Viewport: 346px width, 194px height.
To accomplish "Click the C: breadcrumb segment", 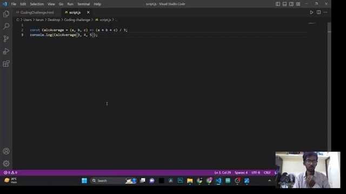I will point(18,20).
